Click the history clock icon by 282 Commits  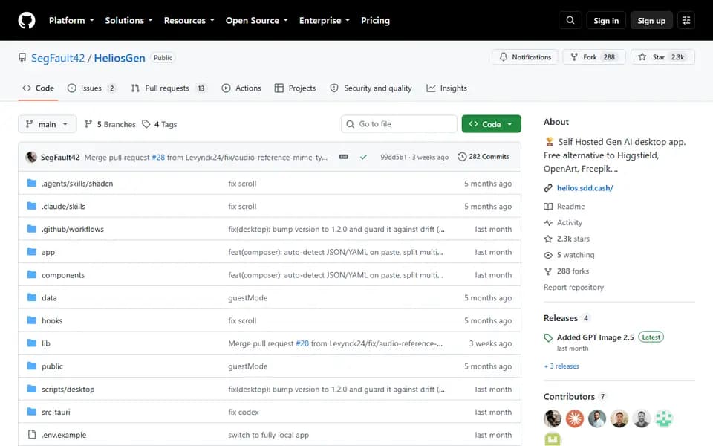(x=462, y=157)
